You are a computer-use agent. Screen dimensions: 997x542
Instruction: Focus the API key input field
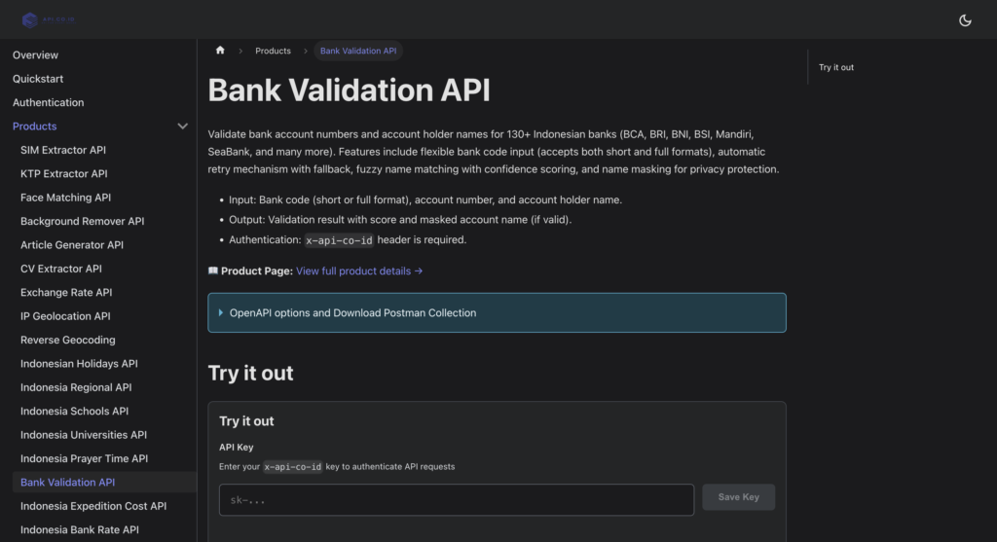[456, 499]
